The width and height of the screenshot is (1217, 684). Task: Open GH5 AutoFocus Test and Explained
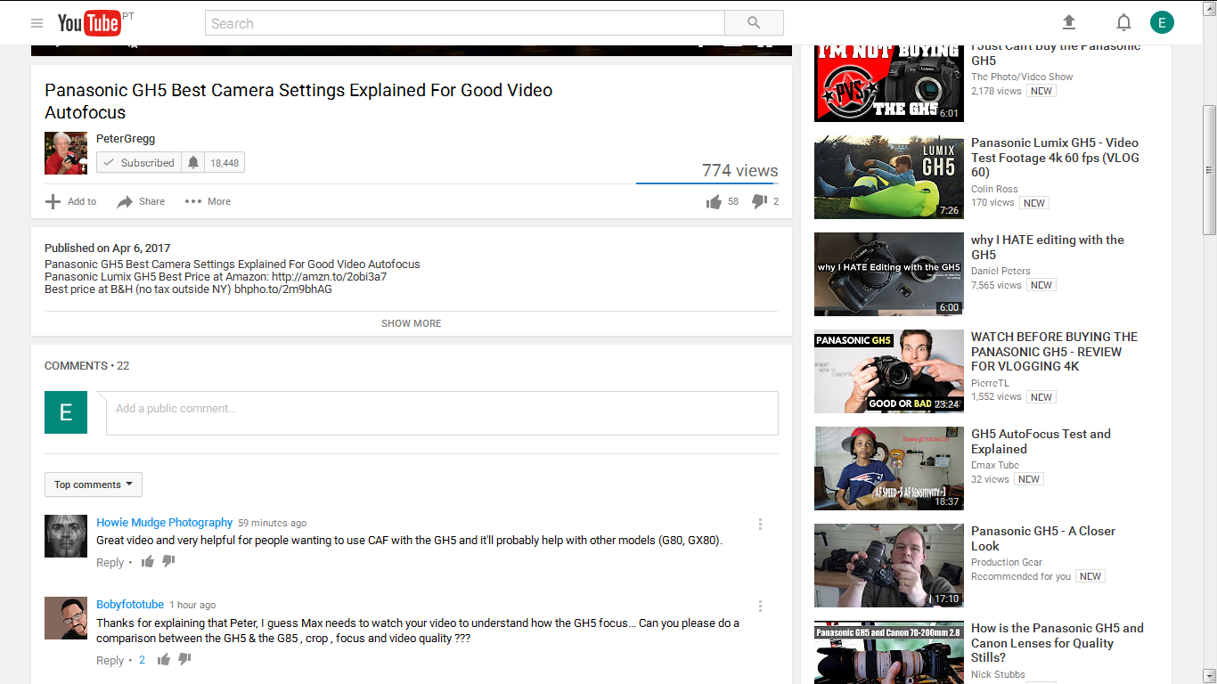pos(1041,442)
